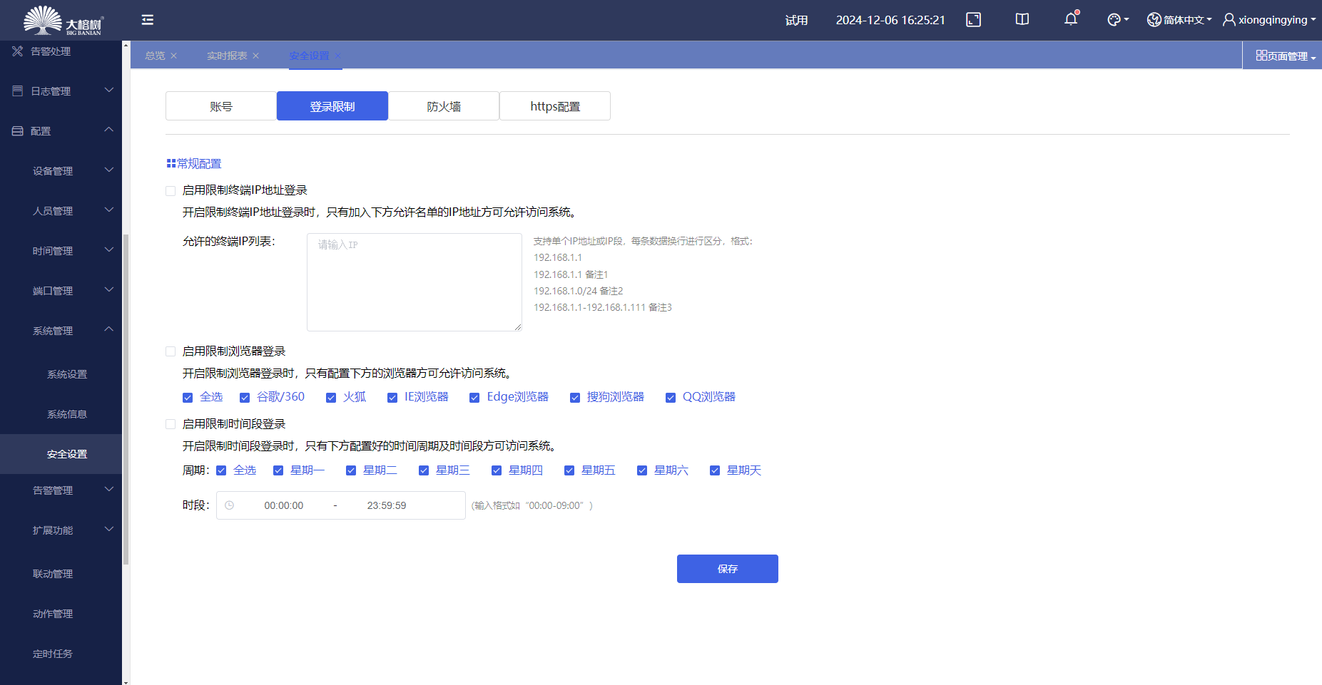Expand 日志管理 sidebar menu
The image size is (1322, 685).
tap(109, 90)
